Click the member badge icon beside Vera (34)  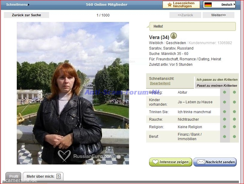point(174,36)
